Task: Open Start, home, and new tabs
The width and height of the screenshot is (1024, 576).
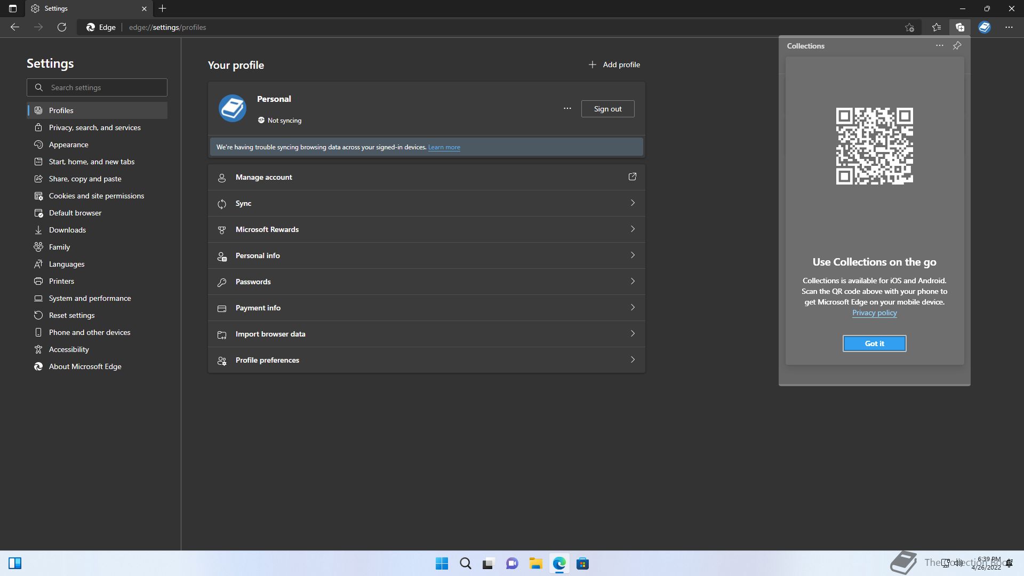Action: 97,162
